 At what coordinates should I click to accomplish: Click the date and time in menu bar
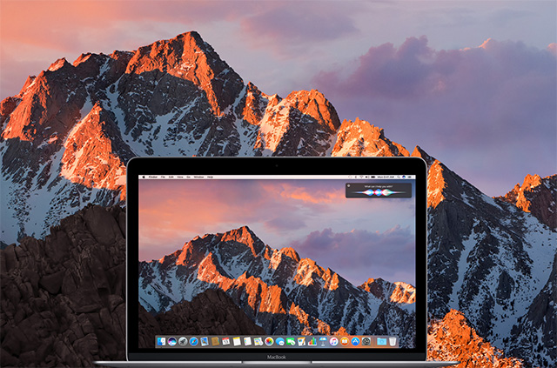click(384, 177)
